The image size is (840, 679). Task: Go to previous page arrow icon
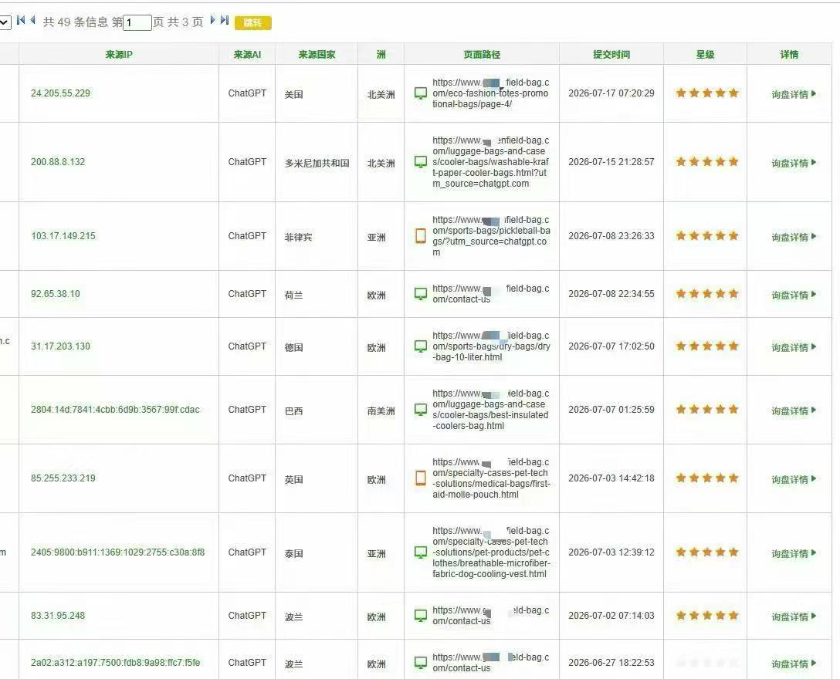[x=33, y=20]
